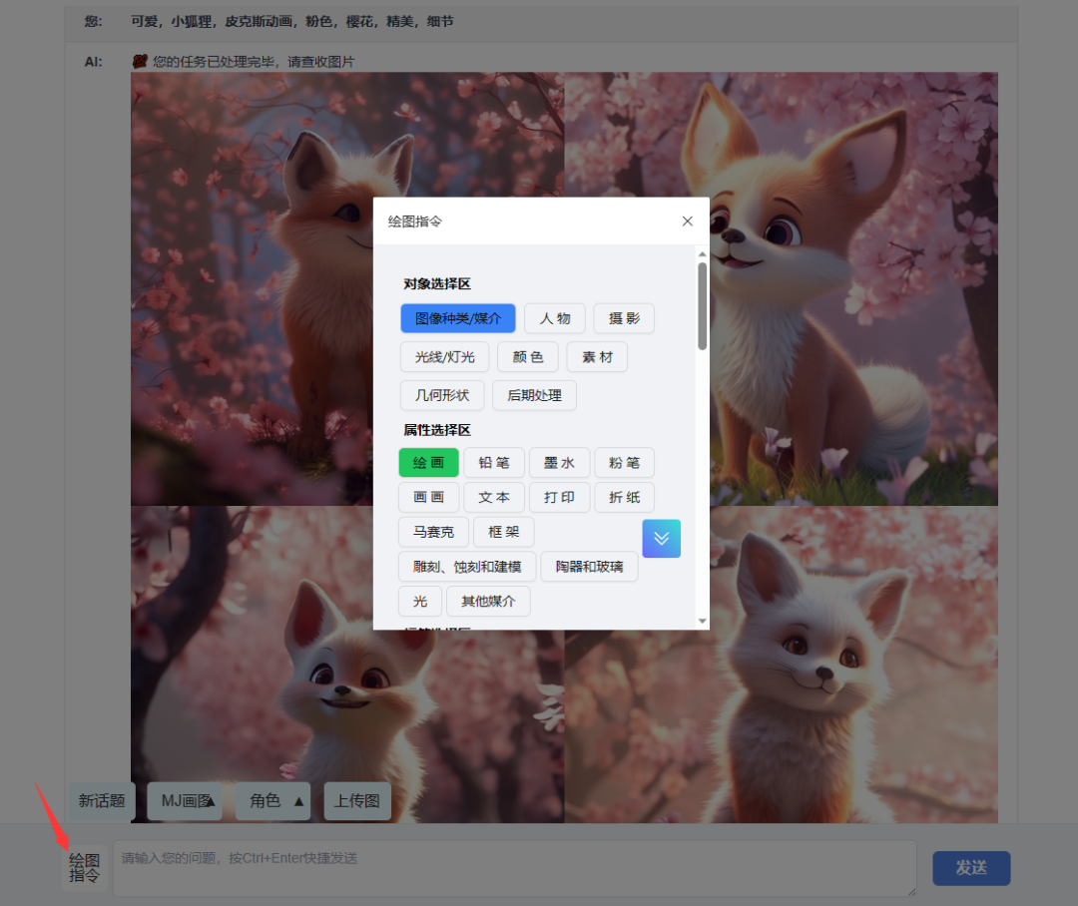Choose the 打印 attribute
The height and width of the screenshot is (906, 1078).
pos(559,497)
